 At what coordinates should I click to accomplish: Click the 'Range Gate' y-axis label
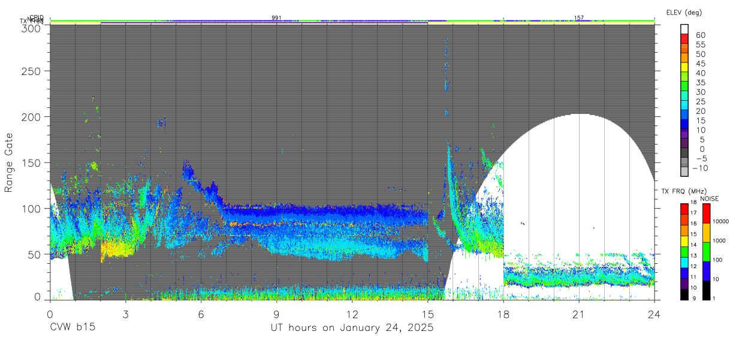pos(9,163)
